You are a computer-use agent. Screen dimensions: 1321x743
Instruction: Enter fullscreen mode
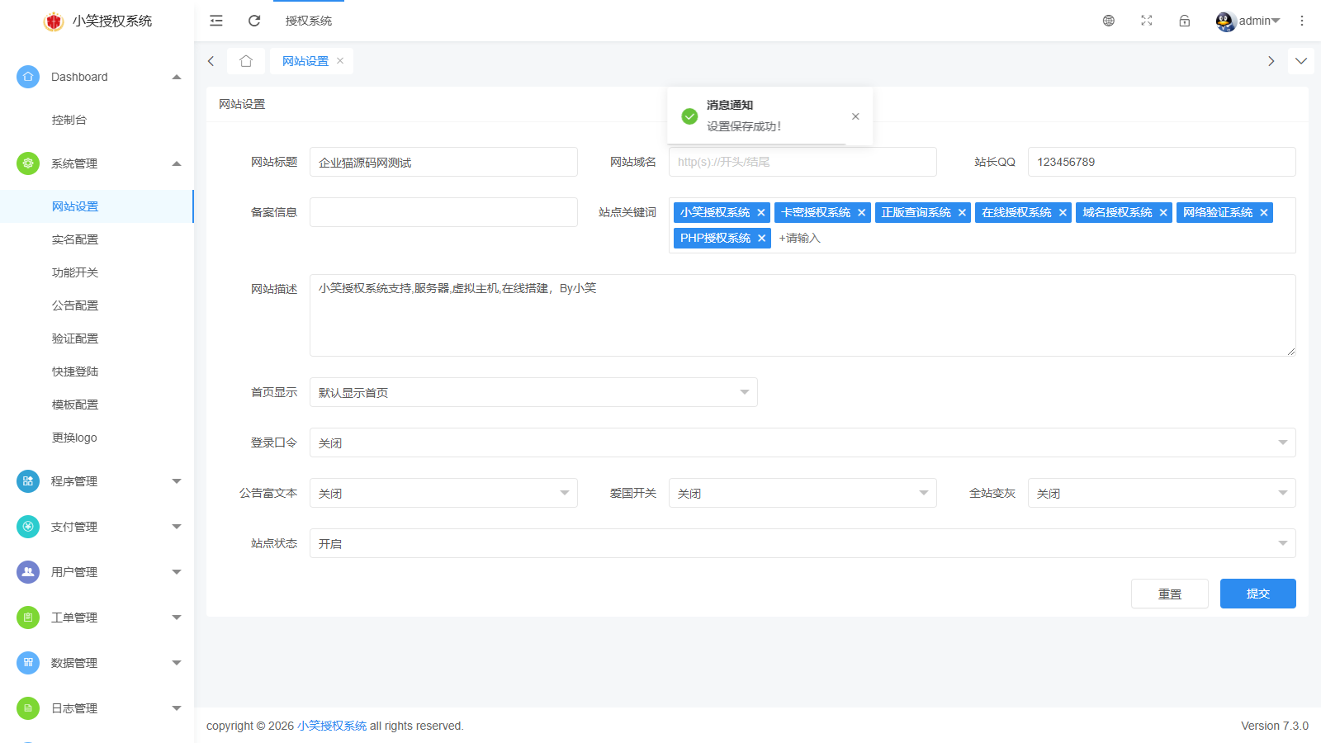tap(1146, 21)
